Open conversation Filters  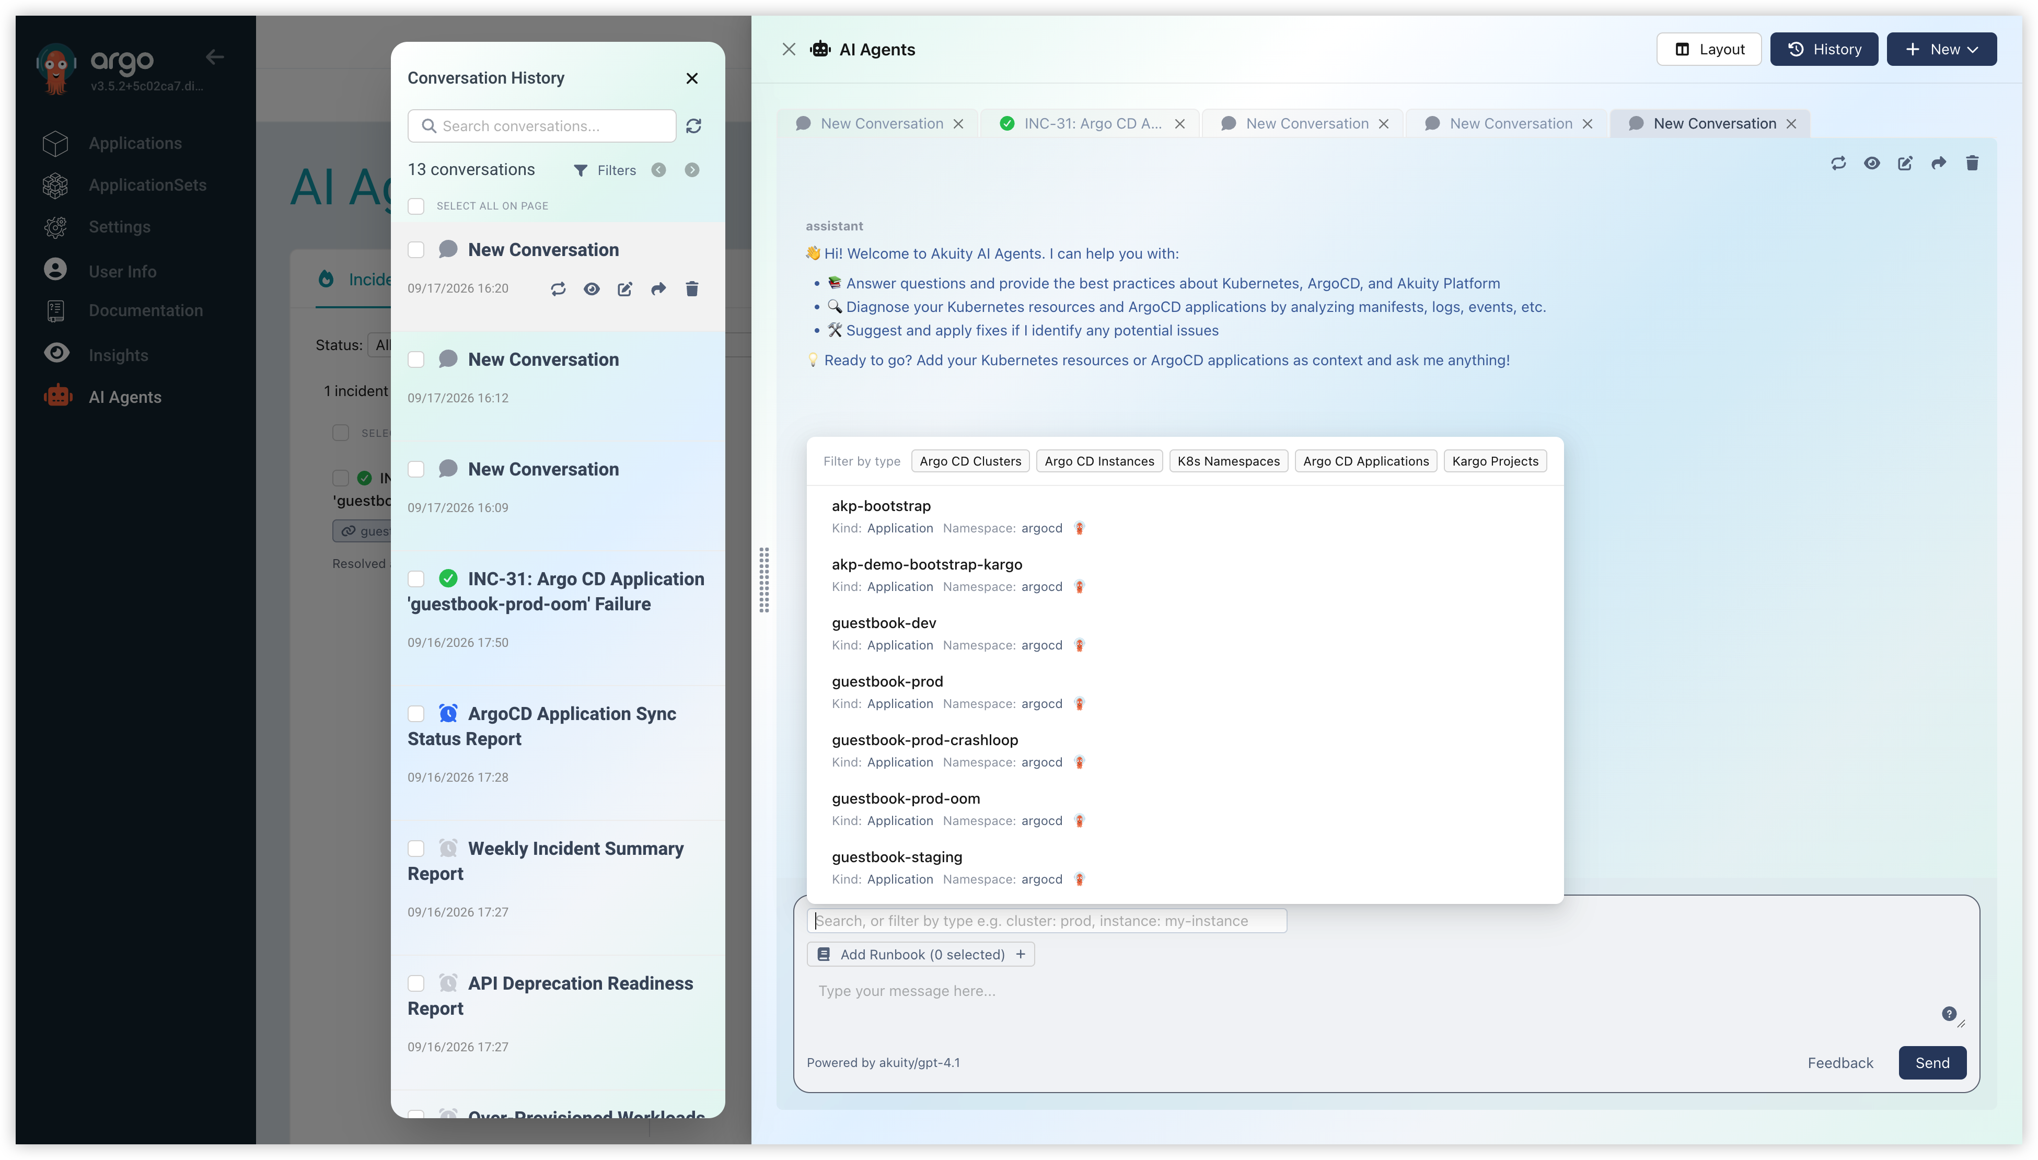click(605, 170)
